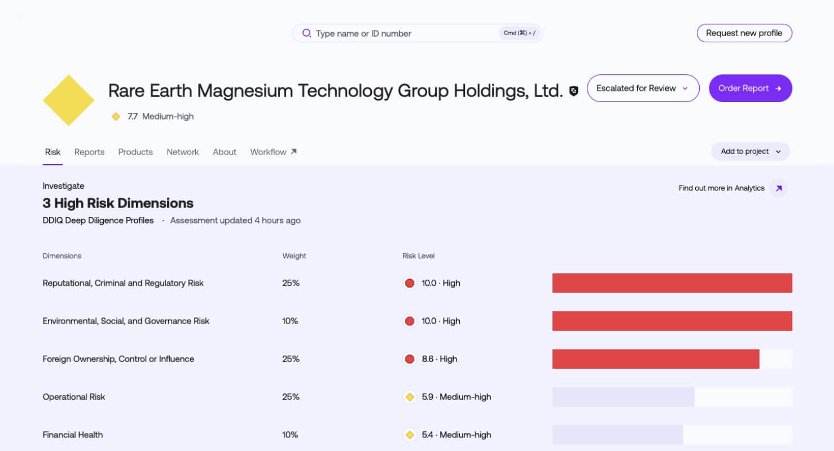Click the search magnifier icon
Viewport: 834px width, 451px height.
(x=306, y=33)
